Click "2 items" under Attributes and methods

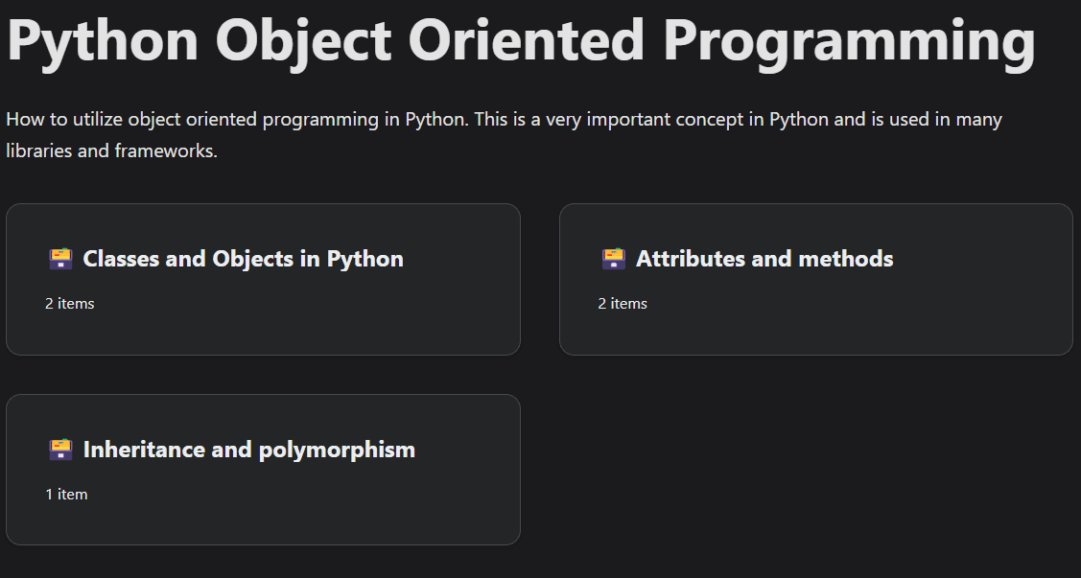623,304
